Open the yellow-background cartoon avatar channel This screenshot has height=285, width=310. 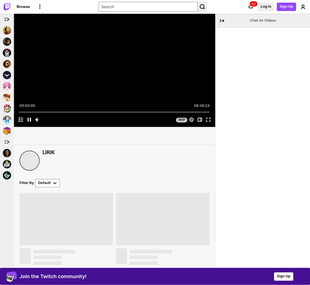(x=7, y=30)
